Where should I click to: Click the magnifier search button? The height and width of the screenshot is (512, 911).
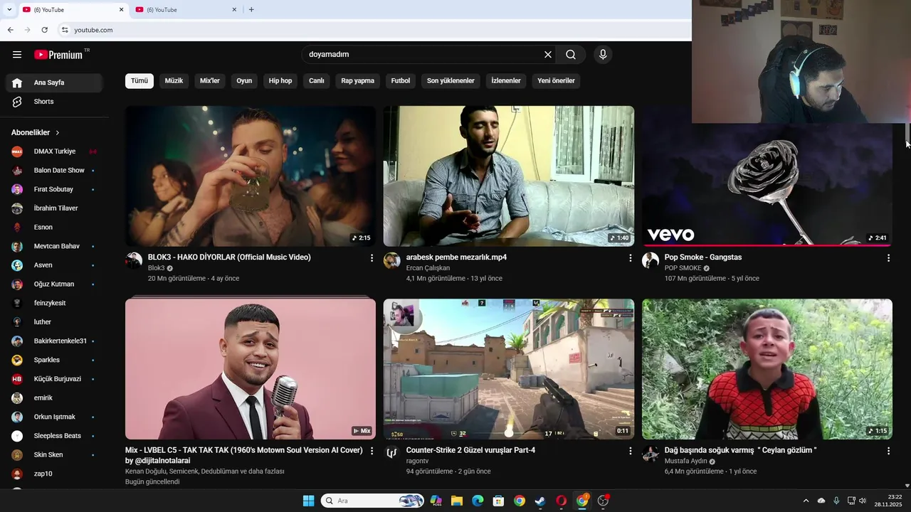pos(571,55)
